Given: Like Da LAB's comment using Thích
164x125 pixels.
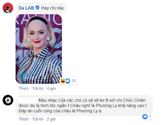Looking at the screenshot, I should pos(24,89).
